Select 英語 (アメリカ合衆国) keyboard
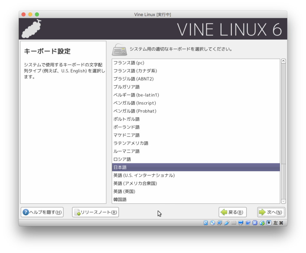The height and width of the screenshot is (253, 306). pyautogui.click(x=196, y=183)
